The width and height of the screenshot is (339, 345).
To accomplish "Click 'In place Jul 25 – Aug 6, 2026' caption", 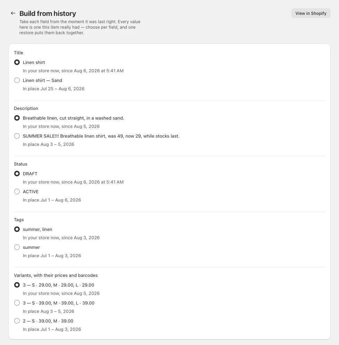I will coord(54,89).
